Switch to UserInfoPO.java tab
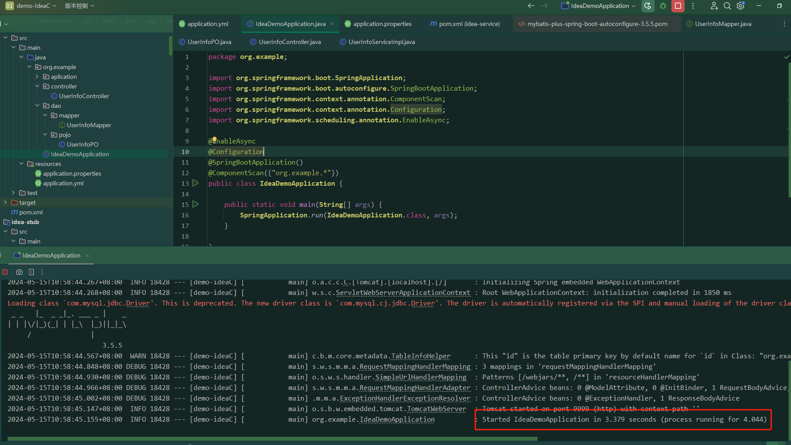Viewport: 791px width, 445px height. tap(205, 42)
